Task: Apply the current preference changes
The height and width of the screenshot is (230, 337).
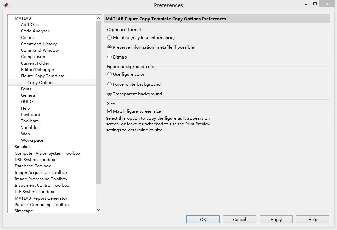Action: 276,219
